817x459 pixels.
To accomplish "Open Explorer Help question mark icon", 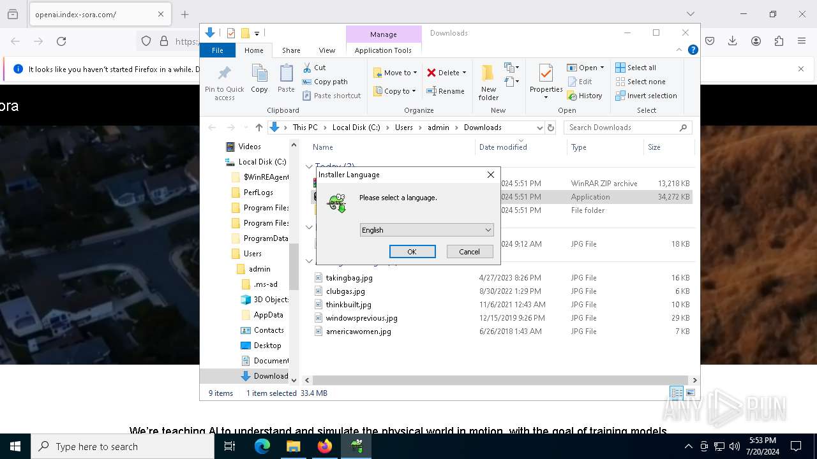I will click(x=693, y=50).
